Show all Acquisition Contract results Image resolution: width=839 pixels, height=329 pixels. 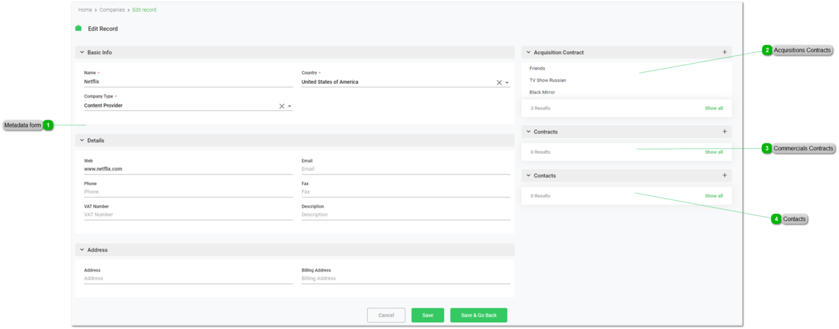click(x=713, y=109)
